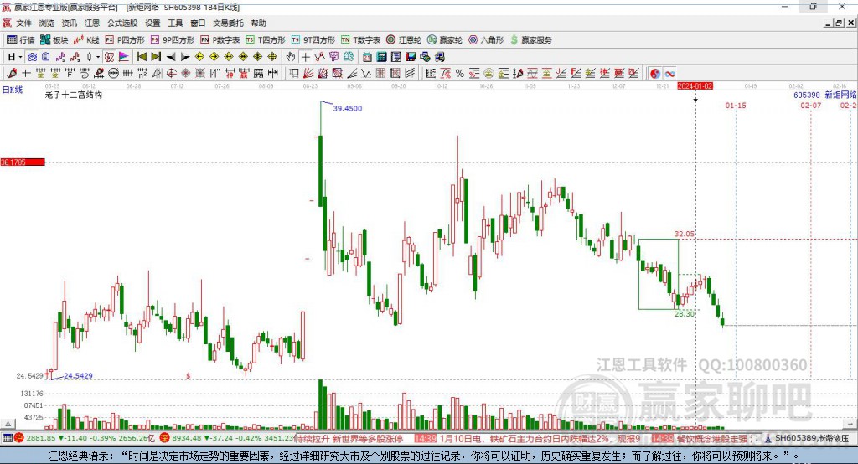Image resolution: width=858 pixels, height=464 pixels.
Task: Click the black right arrow step-forward icon
Action: tap(185, 57)
